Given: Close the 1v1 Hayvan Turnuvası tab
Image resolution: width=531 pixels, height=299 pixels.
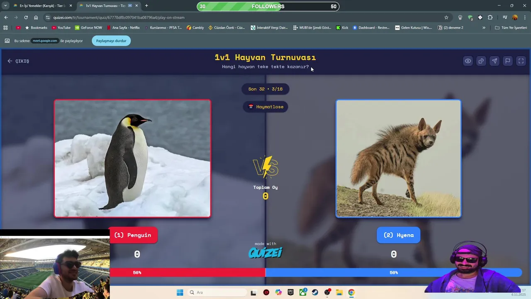Looking at the screenshot, I should click(136, 6).
